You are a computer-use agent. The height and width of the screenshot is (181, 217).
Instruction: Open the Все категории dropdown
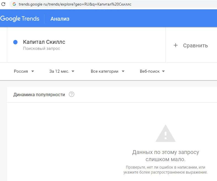108,71
